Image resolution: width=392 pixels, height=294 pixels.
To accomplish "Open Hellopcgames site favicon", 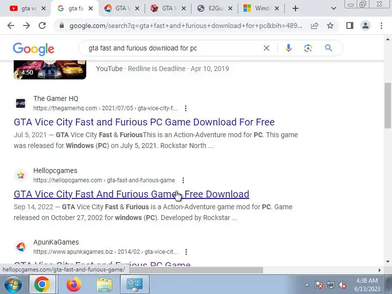I will 21,175.
